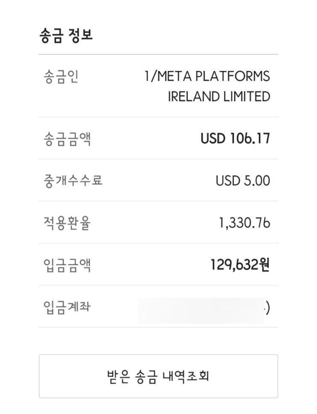This screenshot has height=414, width=317.
Task: Click the closing parenthesis after the account
Action: 268,308
